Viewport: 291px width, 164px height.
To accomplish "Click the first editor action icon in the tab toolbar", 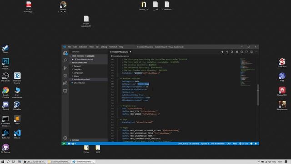I will [222, 52].
